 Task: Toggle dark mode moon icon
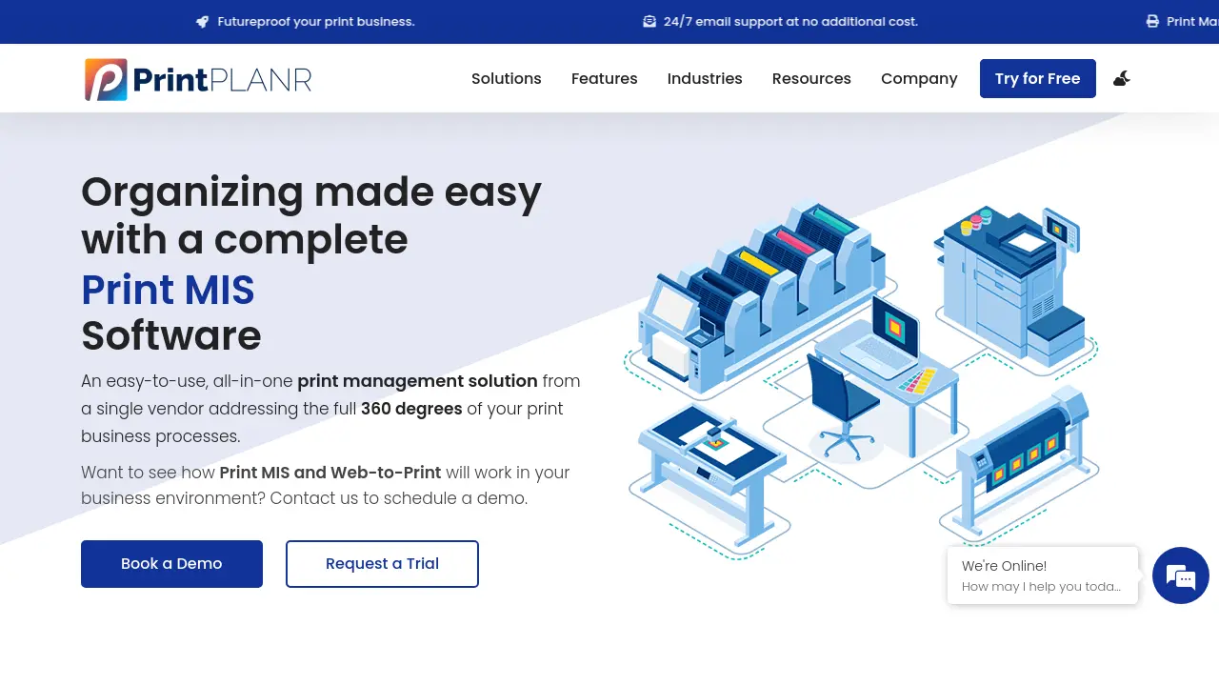point(1122,78)
